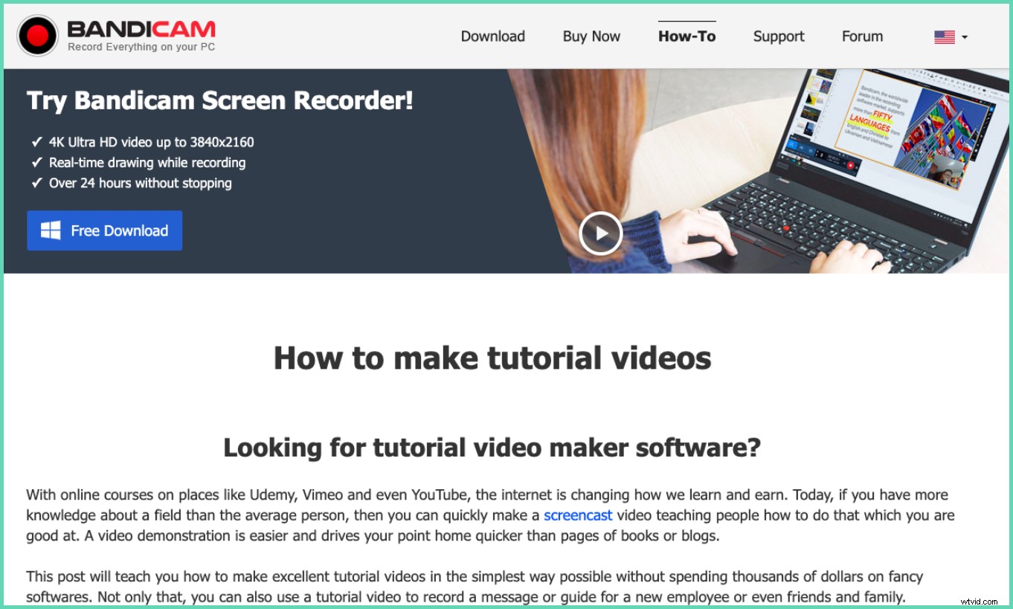Expand the country flag chevron
The image size is (1013, 609).
click(x=963, y=37)
